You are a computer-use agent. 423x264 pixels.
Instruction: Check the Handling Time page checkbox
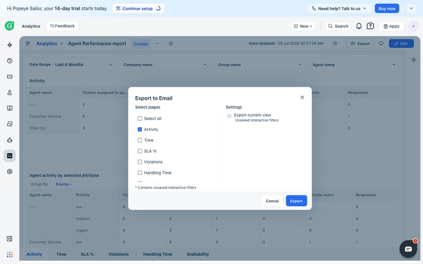point(140,173)
